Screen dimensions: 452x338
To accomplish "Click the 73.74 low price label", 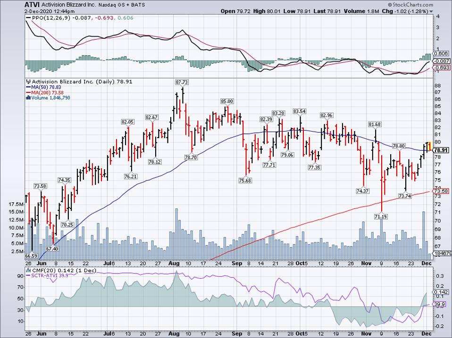I will pos(405,196).
